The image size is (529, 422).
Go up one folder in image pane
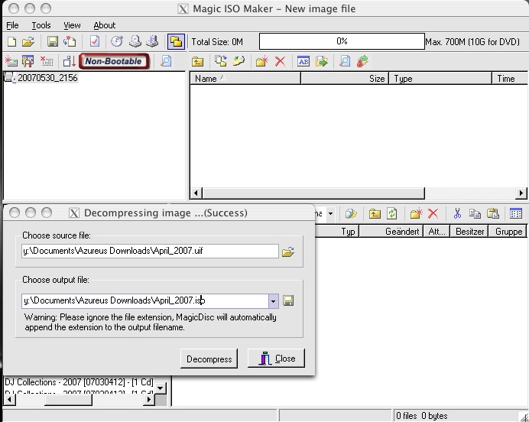click(198, 61)
